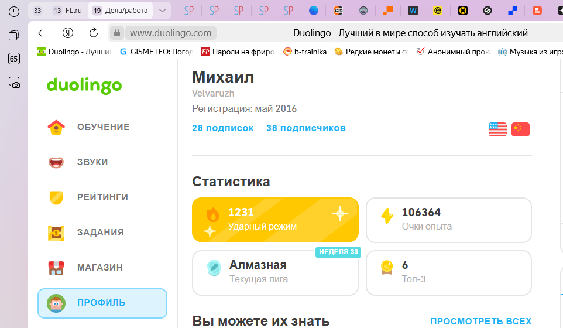View the 38 подписчиков followers list
This screenshot has width=563, height=328.
306,128
